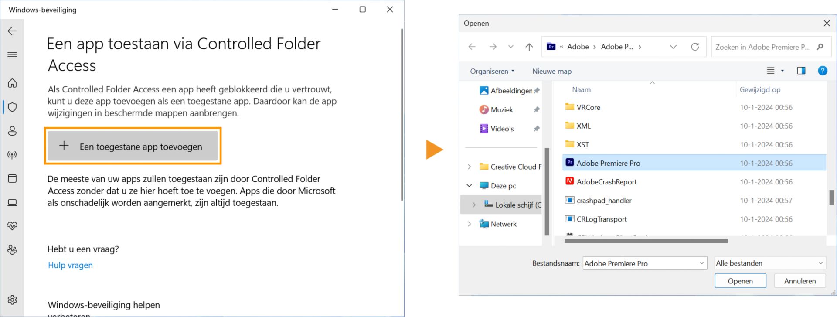Expand the address bar history dropdown

[x=673, y=47]
